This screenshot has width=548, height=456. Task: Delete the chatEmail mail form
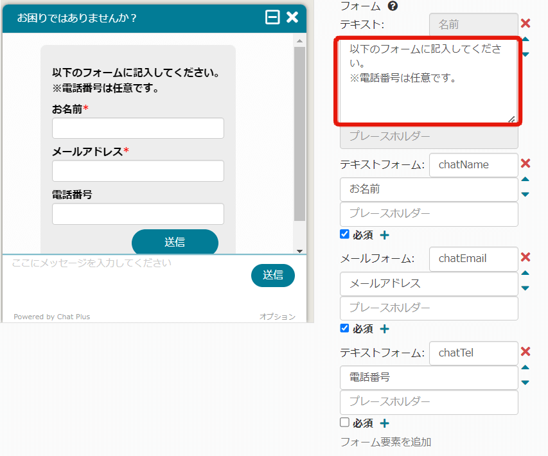[x=526, y=257]
